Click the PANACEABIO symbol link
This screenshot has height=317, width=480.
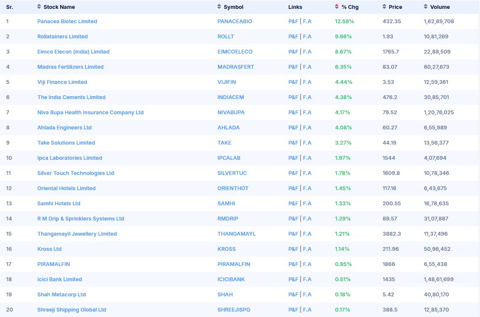(x=235, y=21)
